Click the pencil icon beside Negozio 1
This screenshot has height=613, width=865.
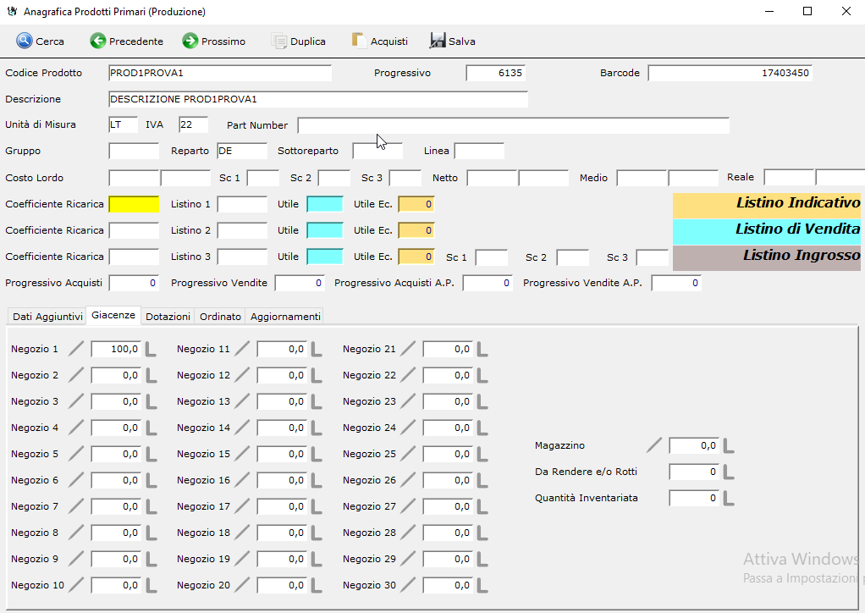tap(77, 349)
